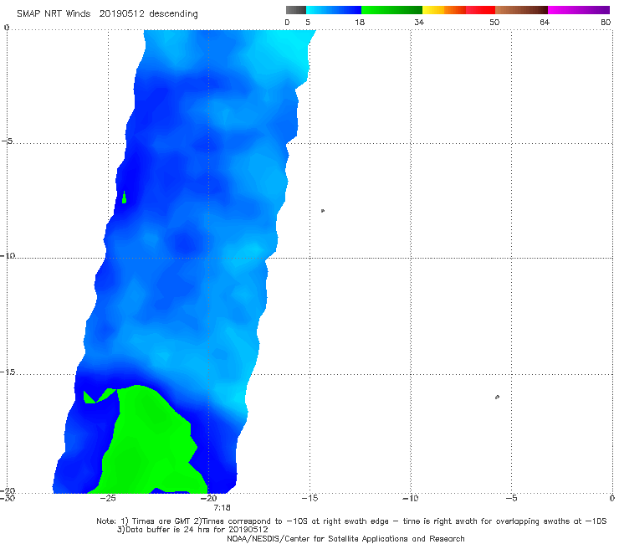The image size is (619, 544).
Task: Click the brown segment of the color bar
Action: [521, 10]
